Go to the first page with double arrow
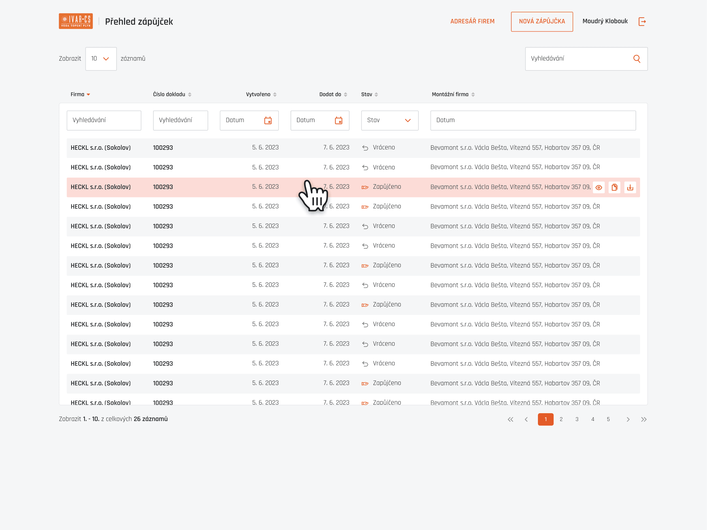The image size is (707, 530). pos(510,419)
